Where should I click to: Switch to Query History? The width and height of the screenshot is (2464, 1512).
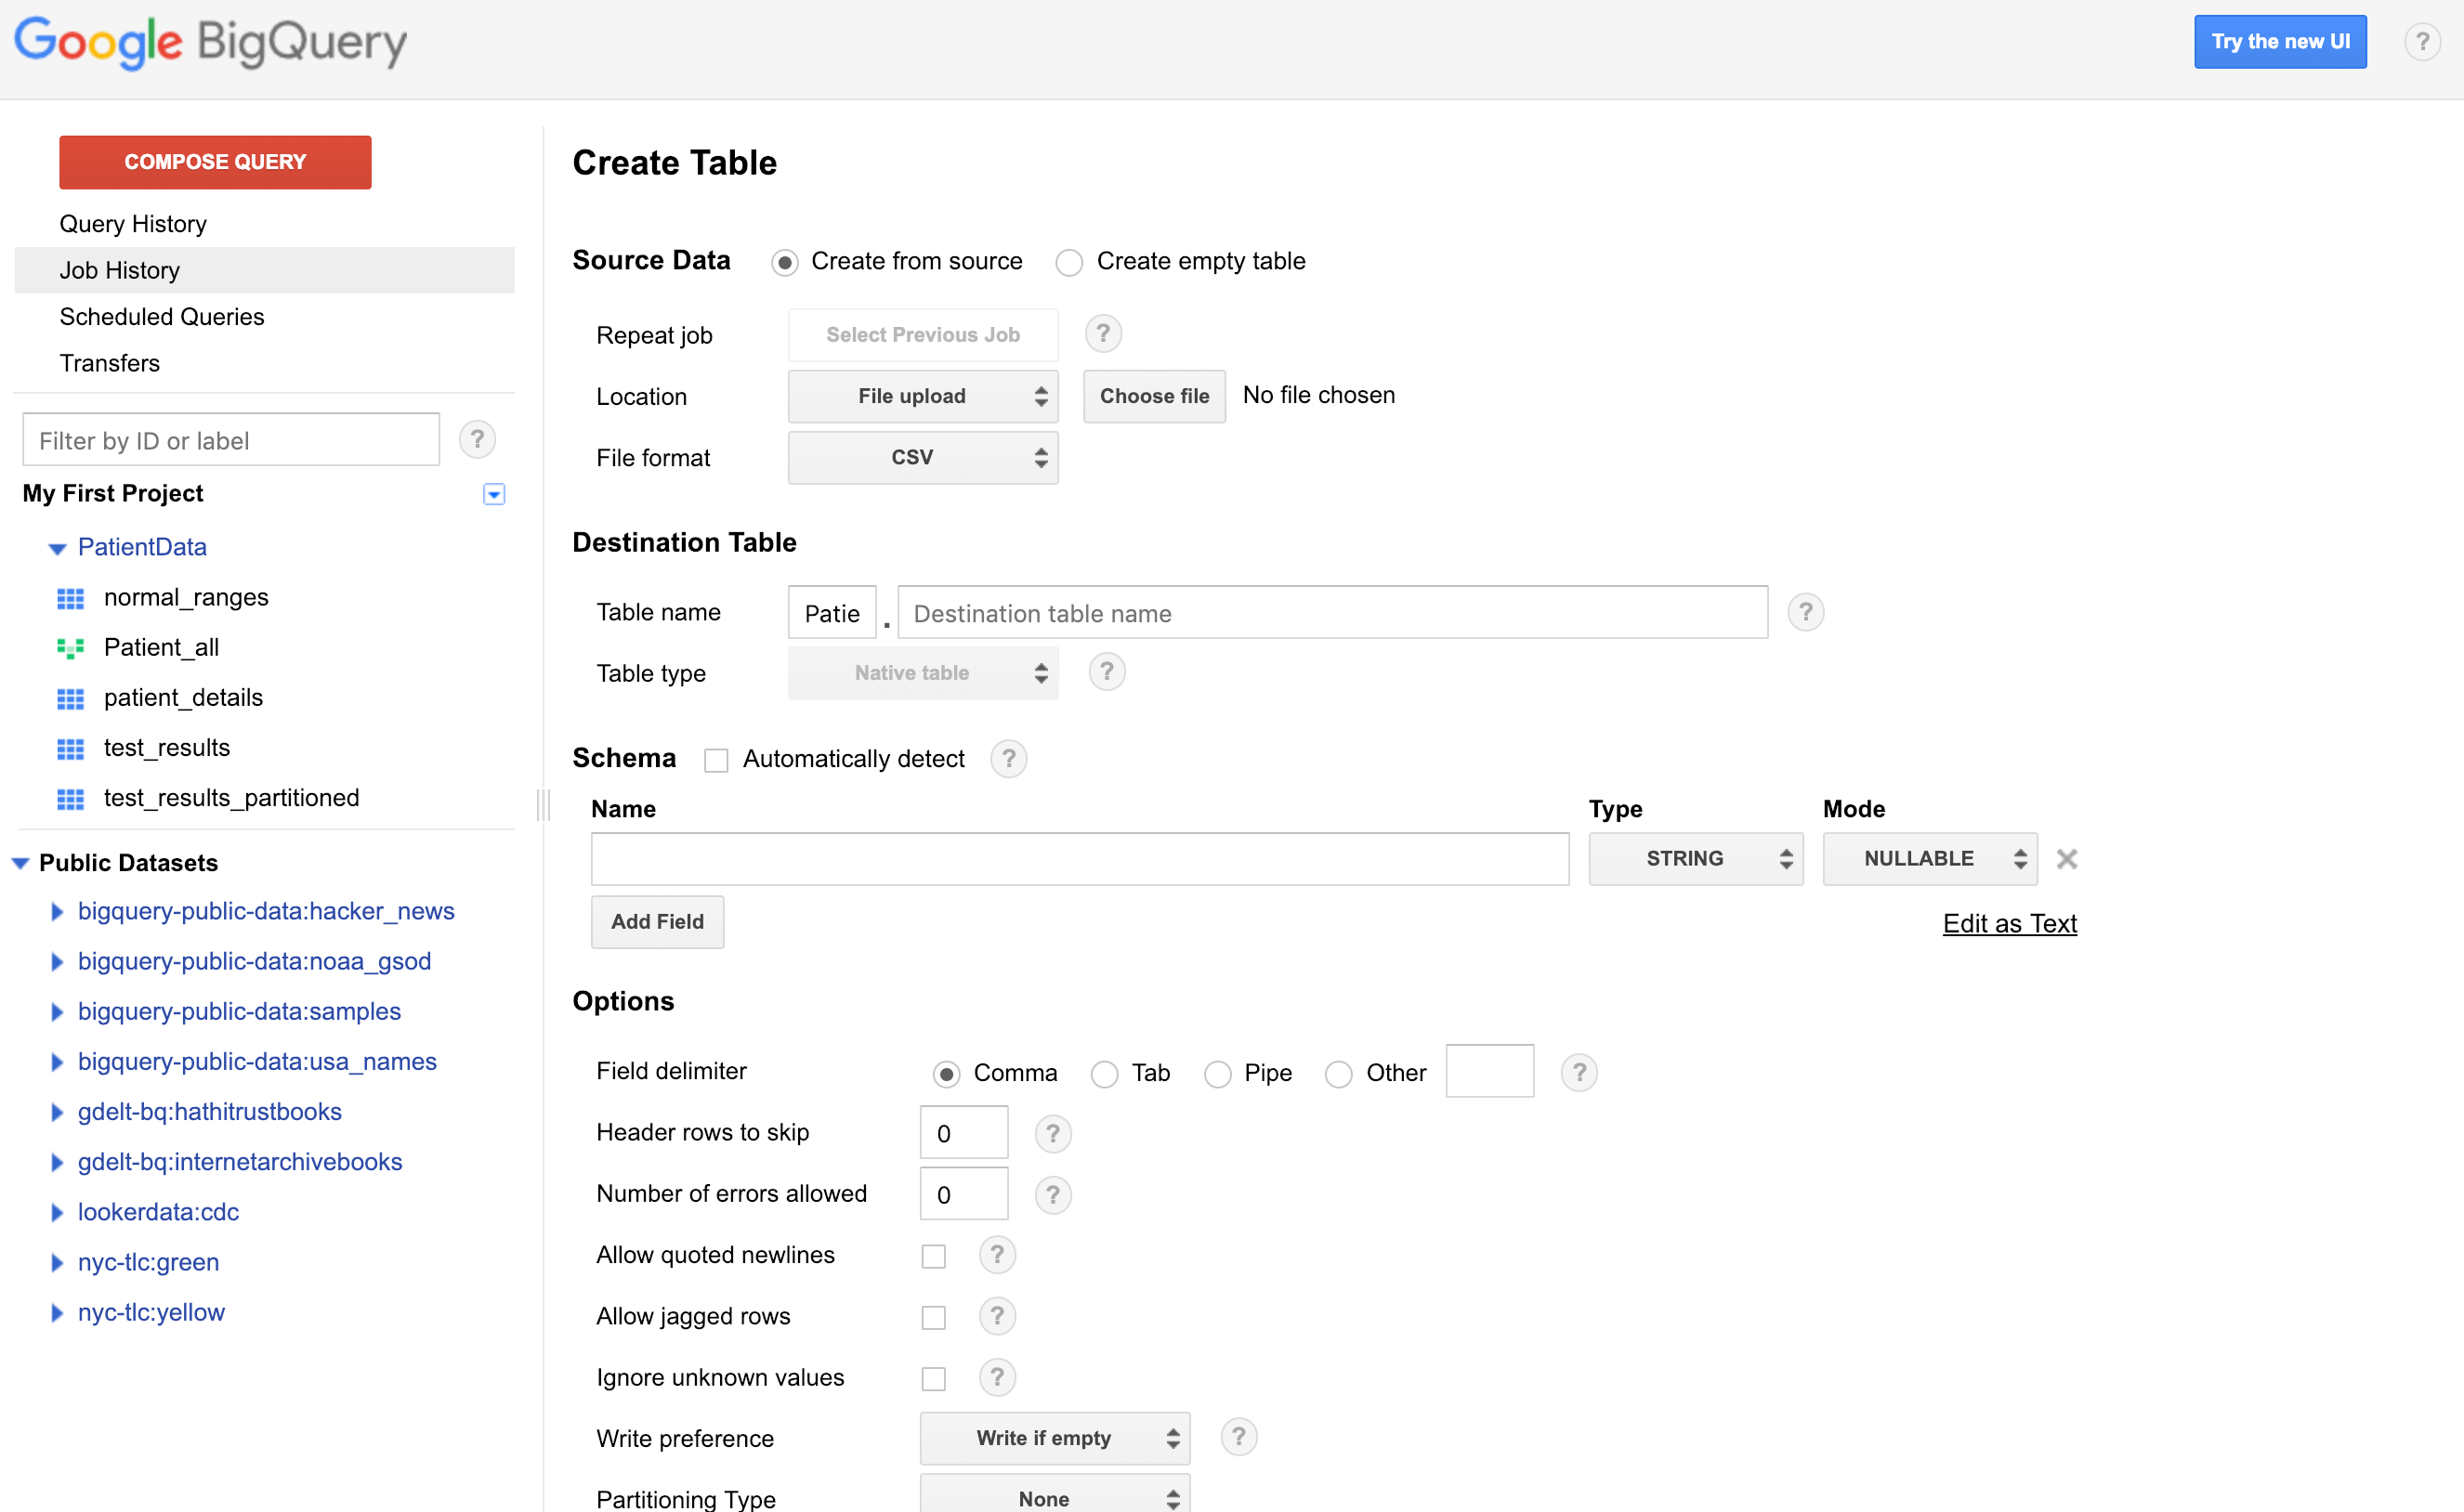click(x=133, y=223)
